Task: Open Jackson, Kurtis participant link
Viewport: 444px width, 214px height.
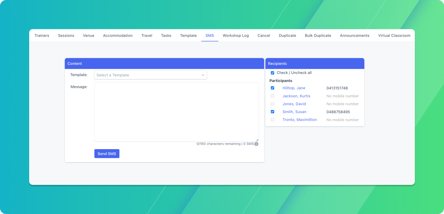Action: pyautogui.click(x=296, y=96)
